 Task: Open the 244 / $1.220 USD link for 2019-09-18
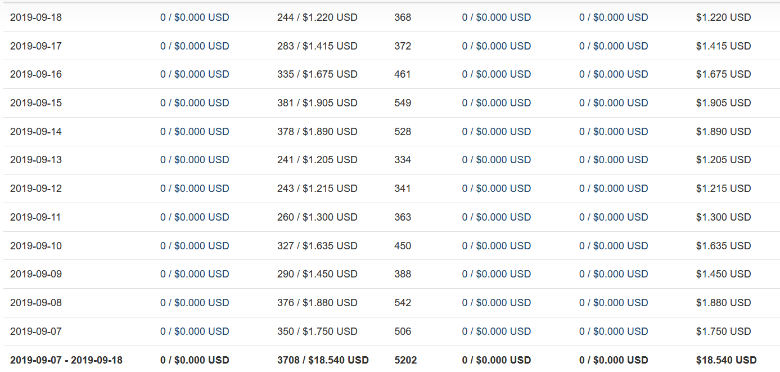point(317,17)
